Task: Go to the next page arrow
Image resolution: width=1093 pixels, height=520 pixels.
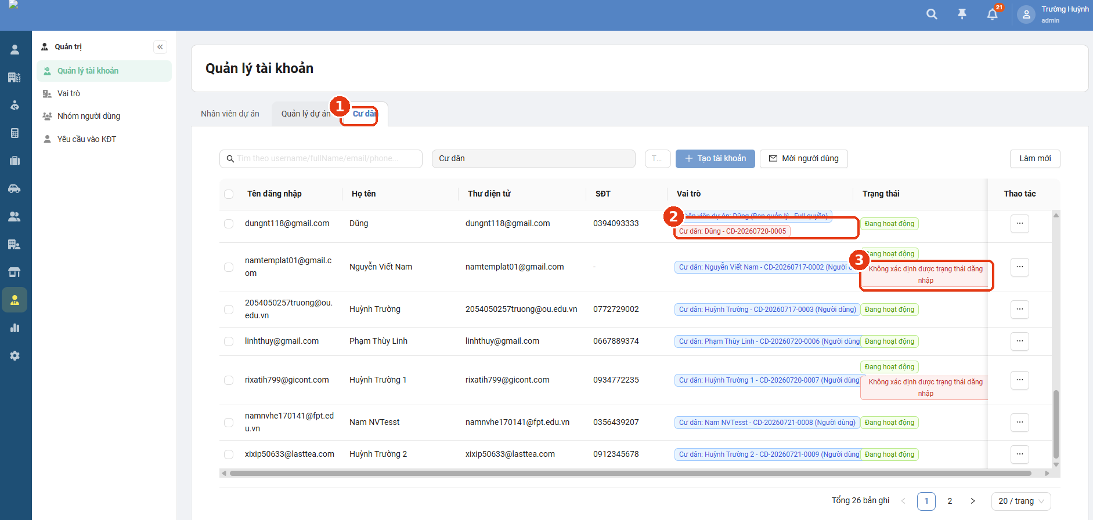Action: tap(973, 501)
